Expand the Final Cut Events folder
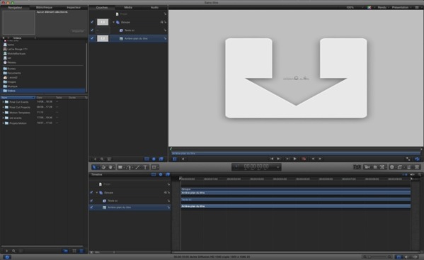 4,102
